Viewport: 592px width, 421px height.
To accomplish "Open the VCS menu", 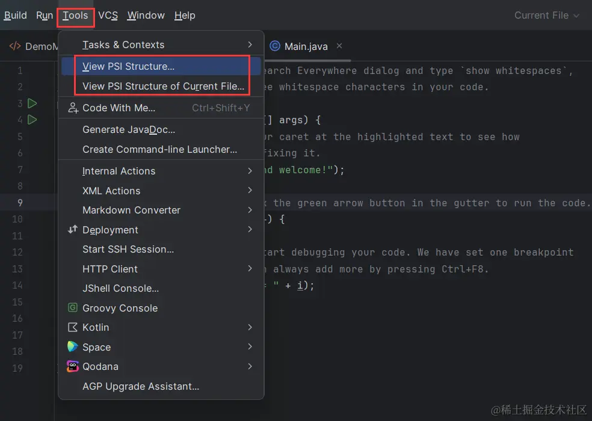I will 108,16.
